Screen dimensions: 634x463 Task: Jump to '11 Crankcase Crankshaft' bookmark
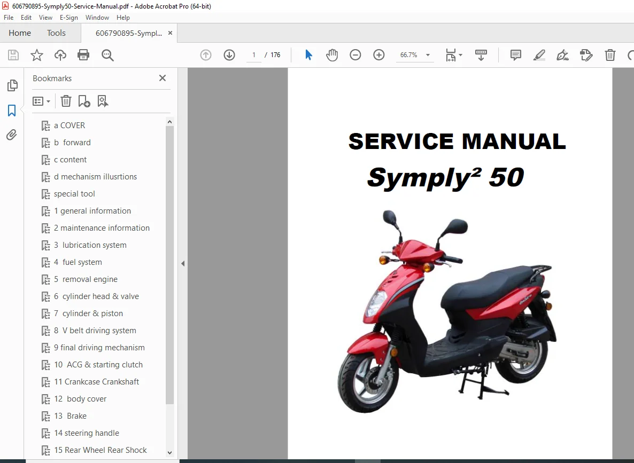(97, 382)
